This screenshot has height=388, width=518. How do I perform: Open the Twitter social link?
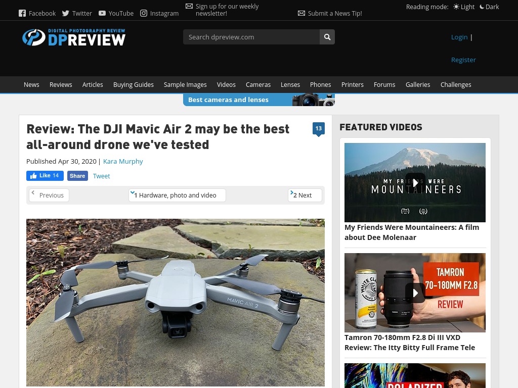coord(77,13)
